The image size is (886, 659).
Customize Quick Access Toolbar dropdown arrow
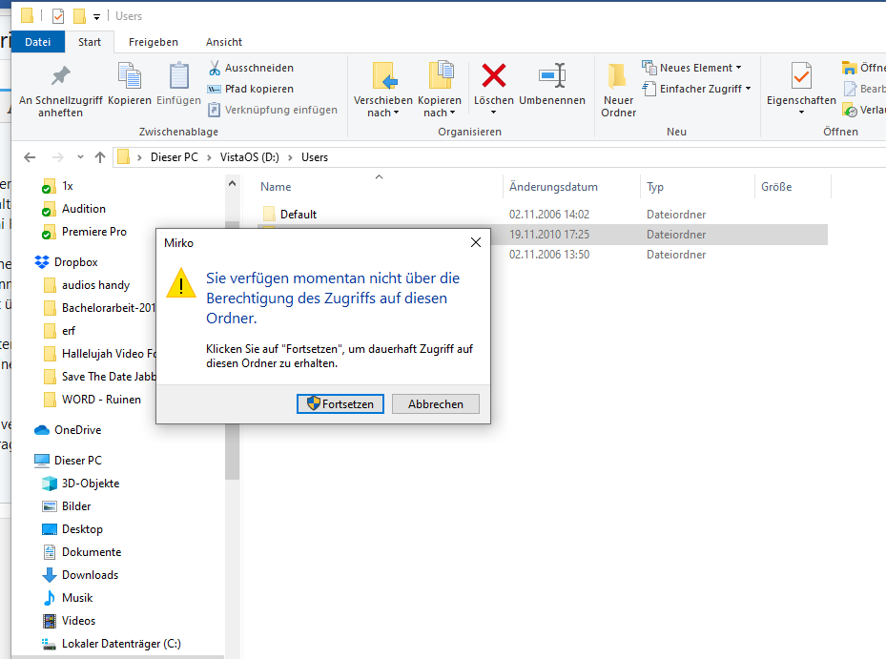pyautogui.click(x=96, y=17)
